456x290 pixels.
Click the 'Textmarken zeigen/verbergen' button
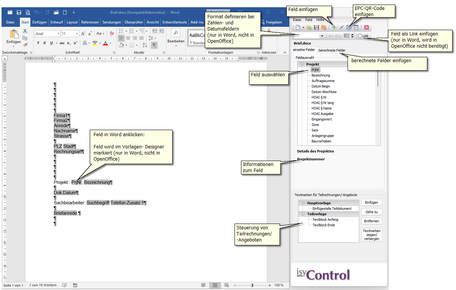pyautogui.click(x=372, y=235)
